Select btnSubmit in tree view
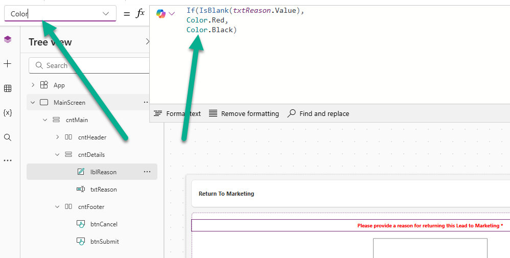Viewport: 510px width, 258px height. coord(104,242)
